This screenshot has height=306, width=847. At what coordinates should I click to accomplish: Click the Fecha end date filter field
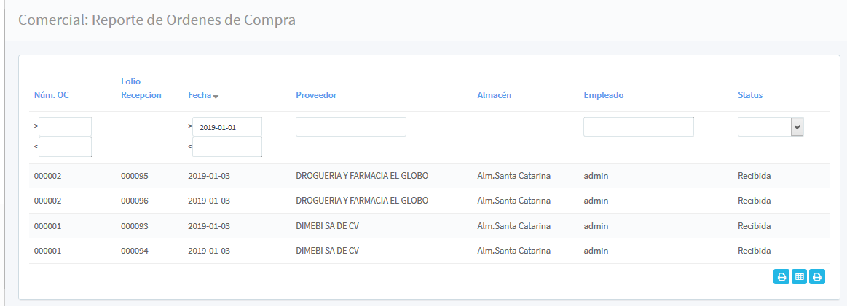point(226,147)
